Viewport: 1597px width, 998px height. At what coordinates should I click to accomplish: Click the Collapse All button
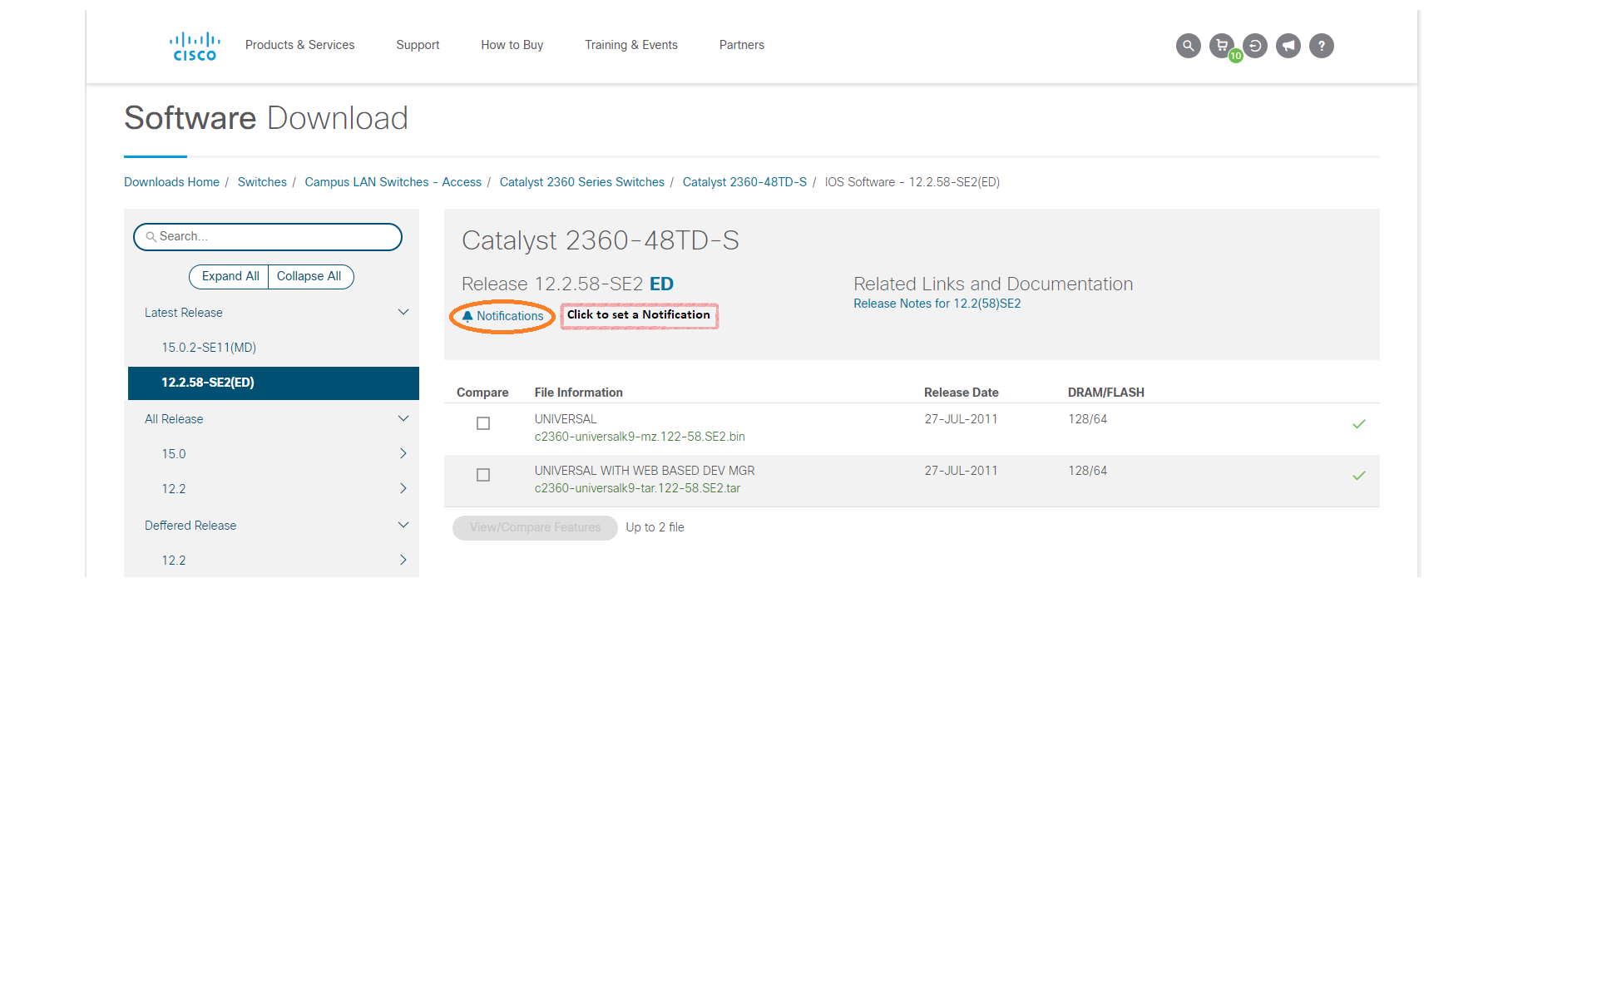pos(310,276)
